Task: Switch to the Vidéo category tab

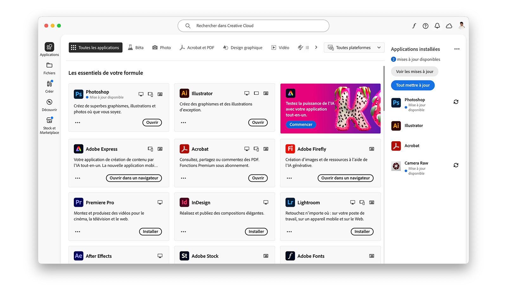Action: pyautogui.click(x=280, y=47)
